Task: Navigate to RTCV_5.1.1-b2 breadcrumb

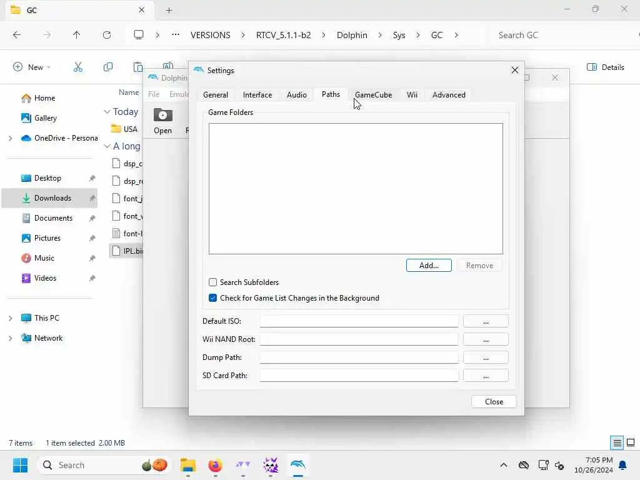Action: pyautogui.click(x=283, y=35)
